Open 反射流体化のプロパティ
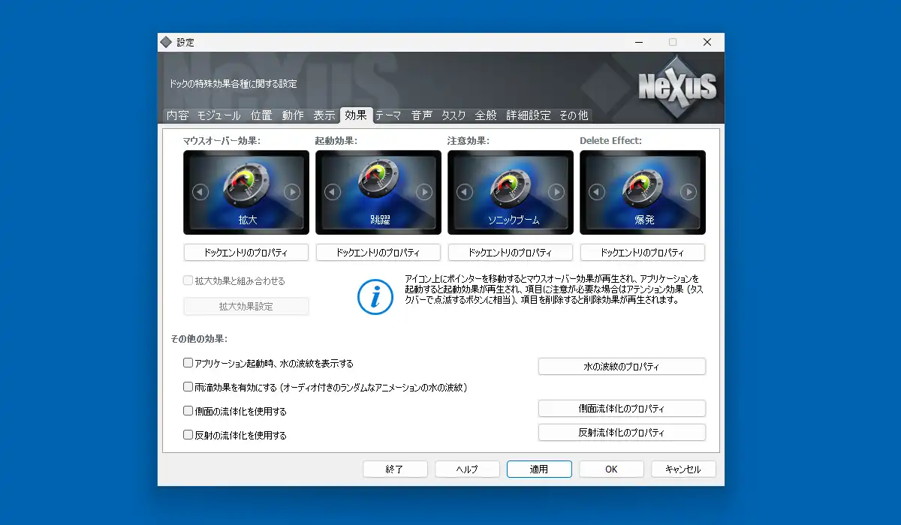 point(622,433)
